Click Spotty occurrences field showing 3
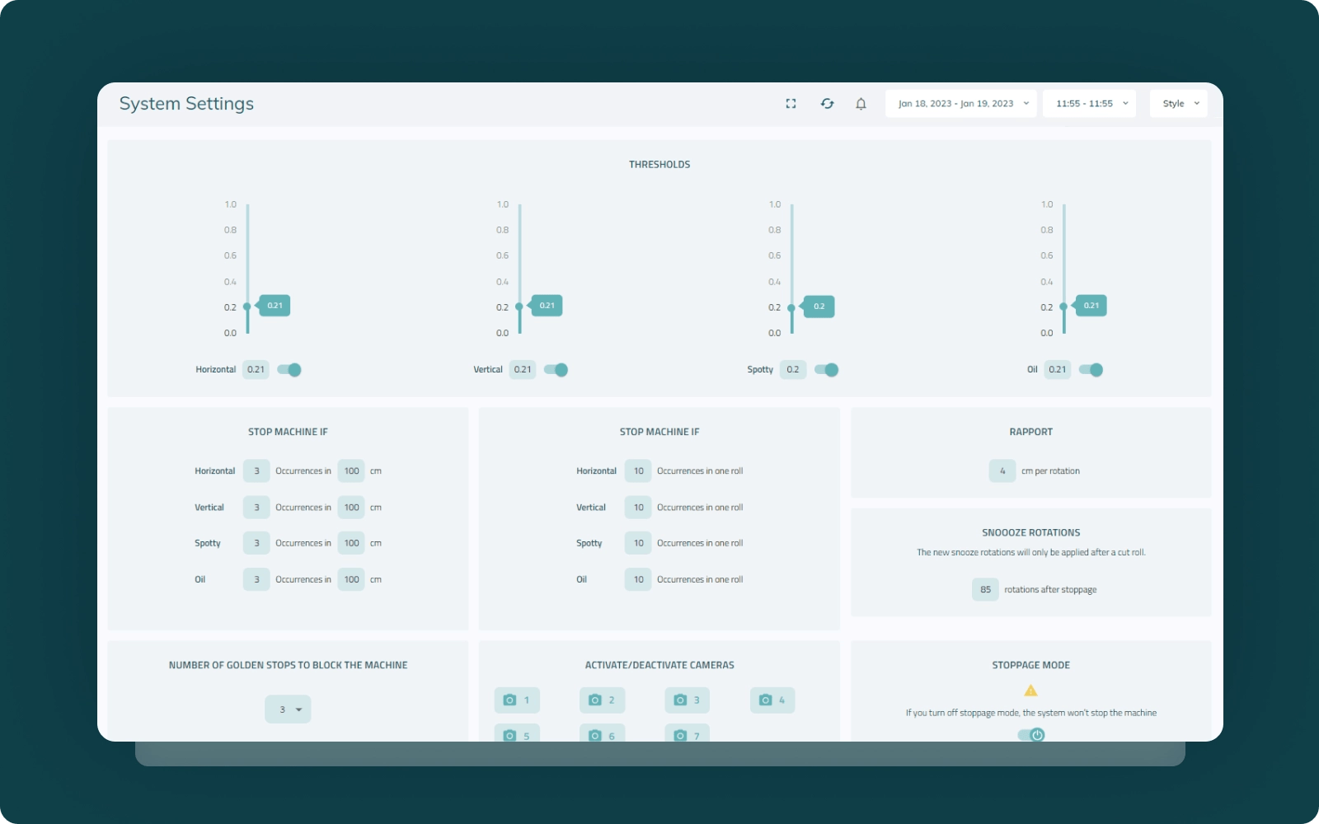Screen dimensions: 1319x824 pos(256,543)
